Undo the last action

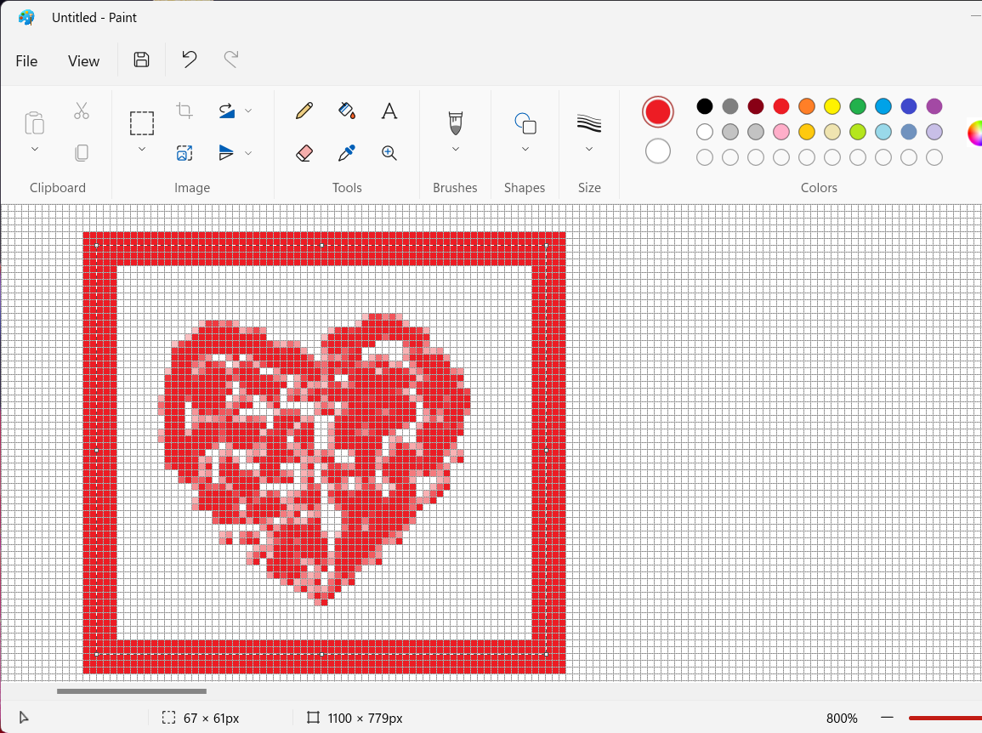188,60
